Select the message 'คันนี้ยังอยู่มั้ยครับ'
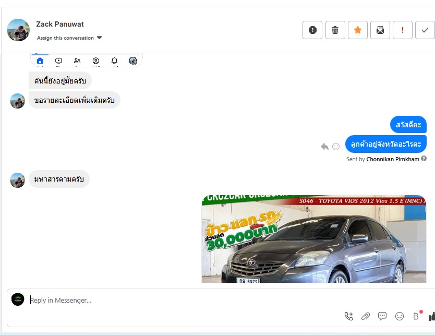This screenshot has width=435, height=335. pos(60,81)
